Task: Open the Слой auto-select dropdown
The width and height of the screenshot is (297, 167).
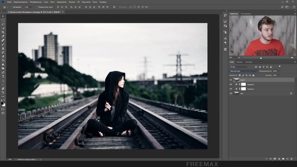Action: pyautogui.click(x=28, y=7)
